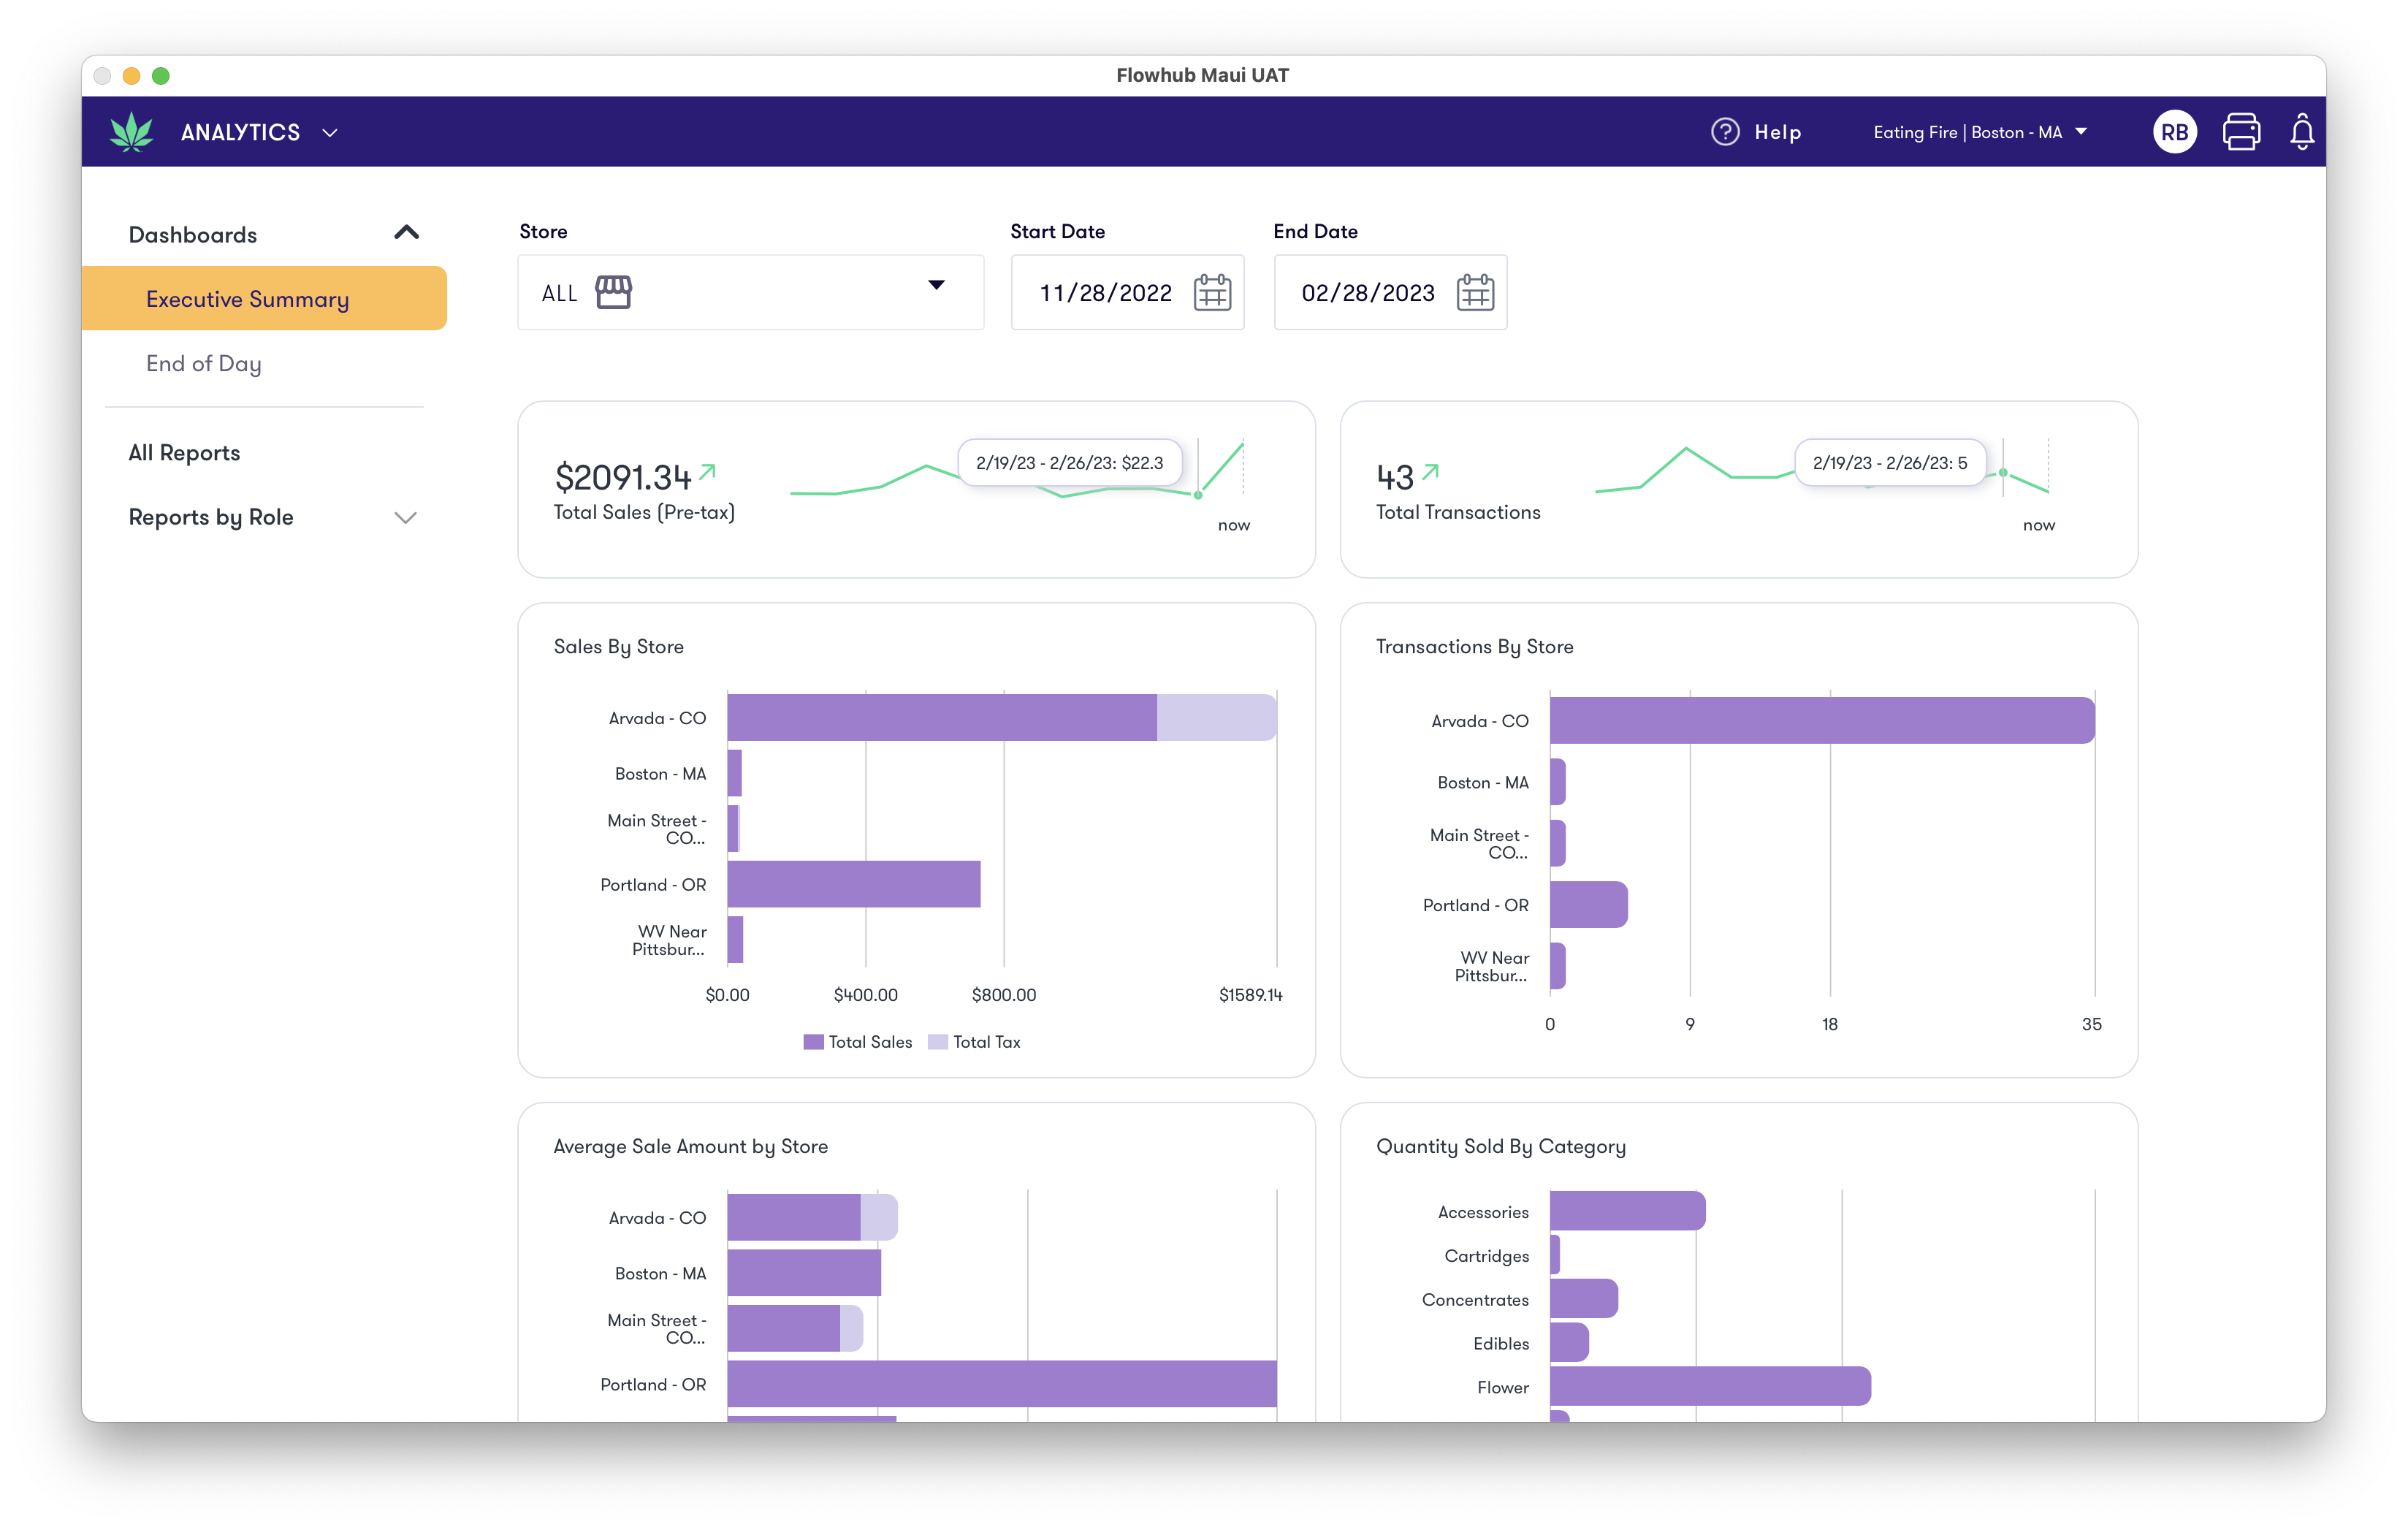Open the notifications bell
The image size is (2408, 1530).
[2301, 132]
